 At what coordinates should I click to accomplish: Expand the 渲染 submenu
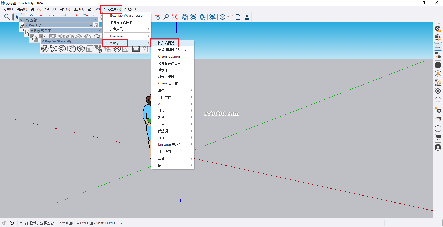pos(172,91)
